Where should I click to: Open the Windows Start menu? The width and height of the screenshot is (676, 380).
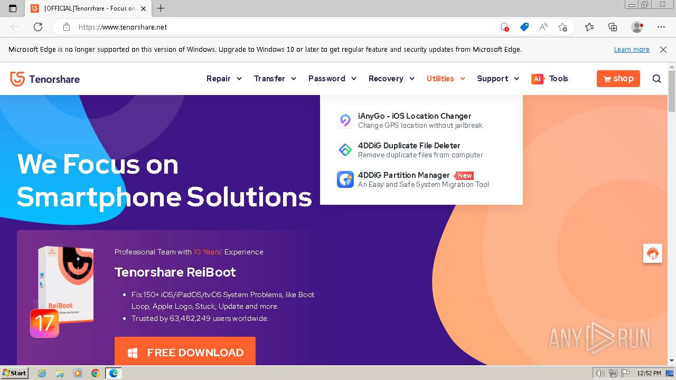pos(14,373)
